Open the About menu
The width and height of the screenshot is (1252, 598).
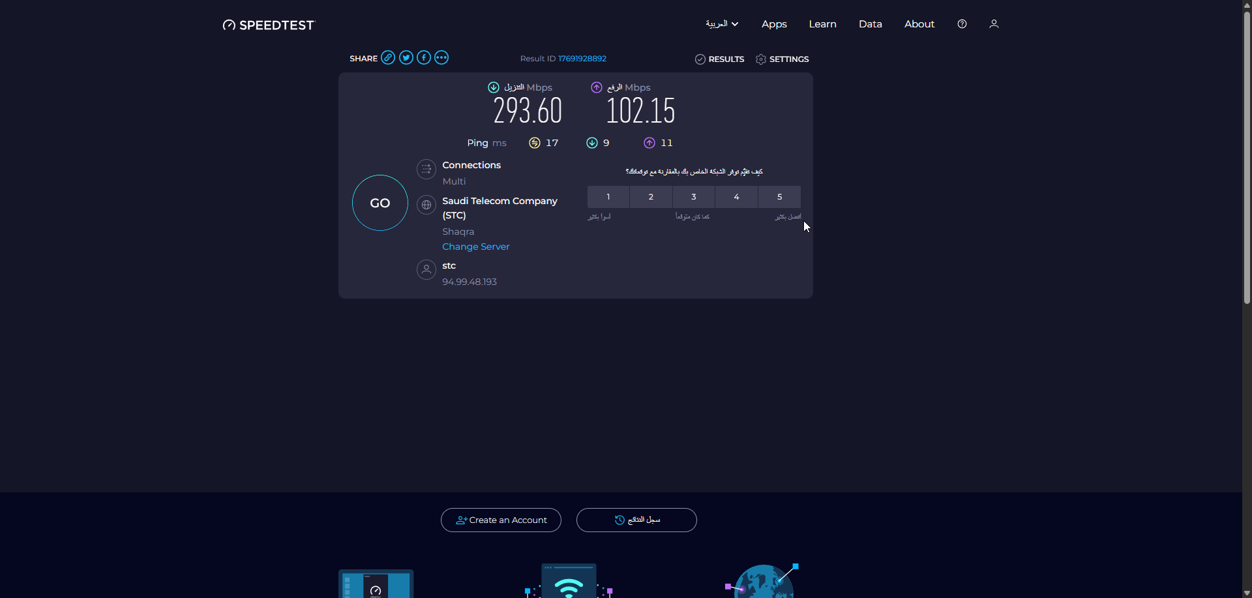point(919,23)
